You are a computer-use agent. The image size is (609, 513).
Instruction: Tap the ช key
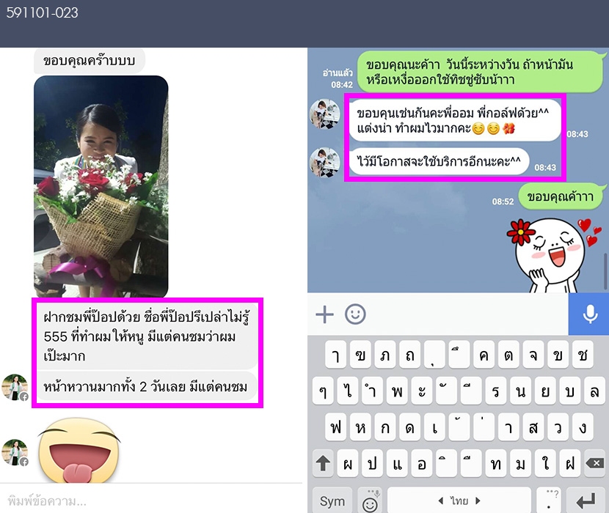pyautogui.click(x=583, y=354)
